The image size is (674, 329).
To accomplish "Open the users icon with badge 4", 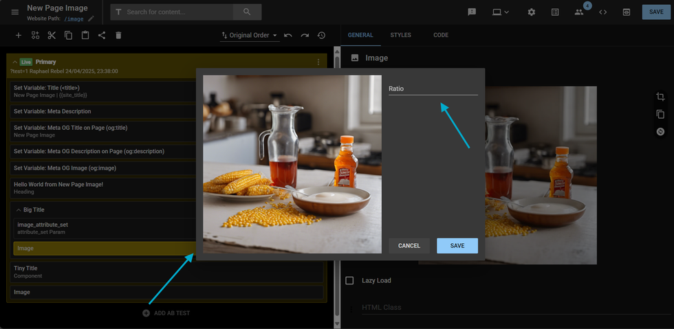I will [579, 12].
